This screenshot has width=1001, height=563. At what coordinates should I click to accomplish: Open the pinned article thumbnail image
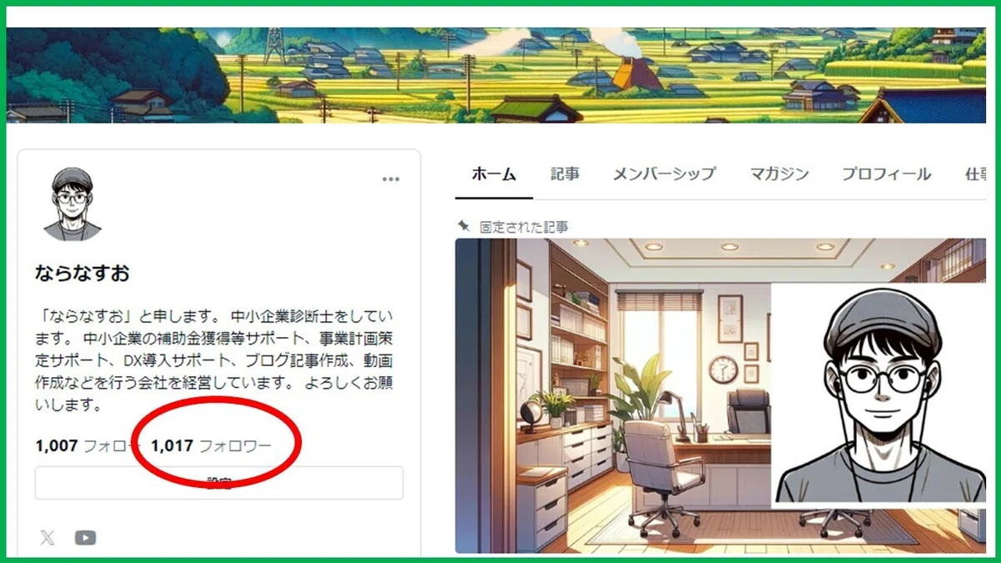pos(721,395)
